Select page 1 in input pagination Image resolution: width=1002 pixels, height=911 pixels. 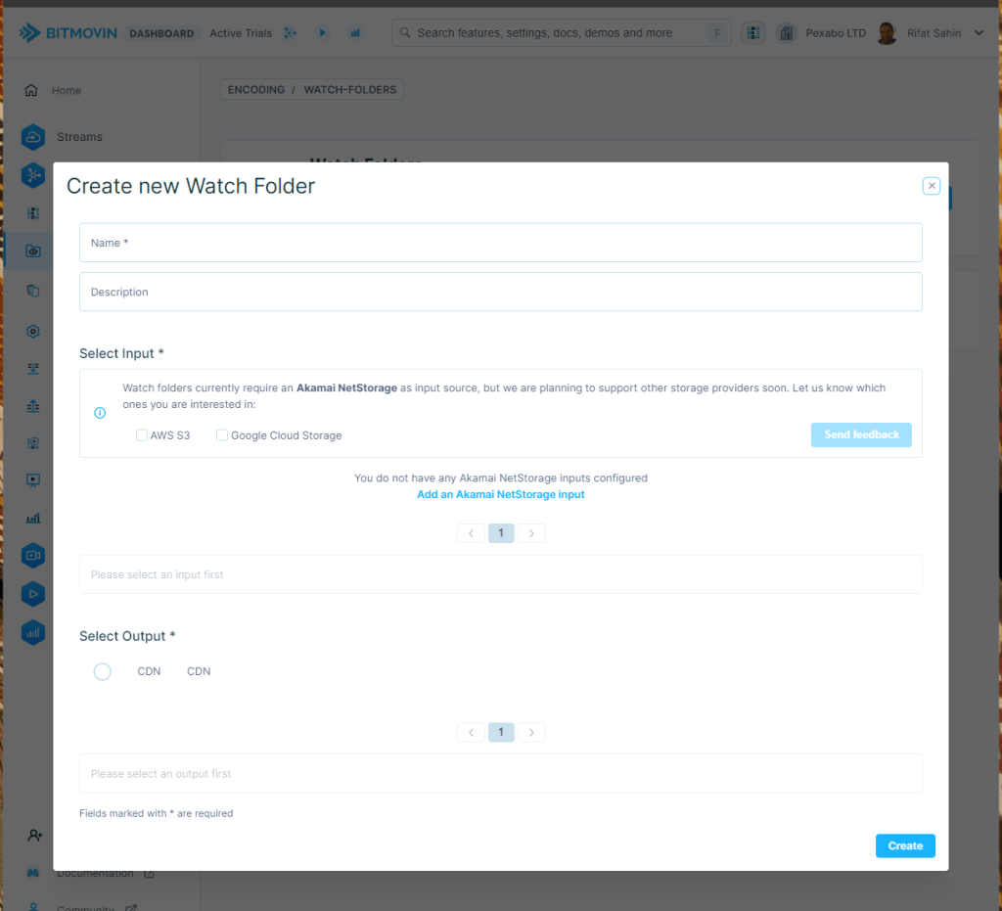501,532
